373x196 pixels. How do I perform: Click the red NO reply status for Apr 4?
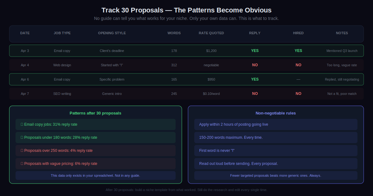coord(255,65)
